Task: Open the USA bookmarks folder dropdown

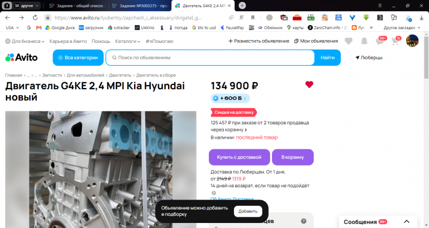Action: coord(12,27)
